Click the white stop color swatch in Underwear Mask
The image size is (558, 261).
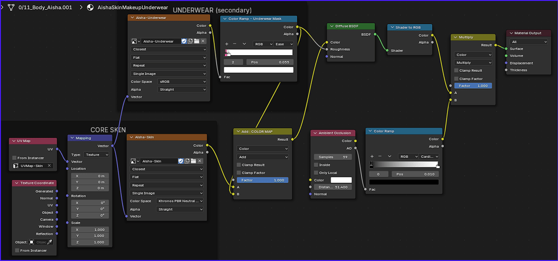point(259,70)
